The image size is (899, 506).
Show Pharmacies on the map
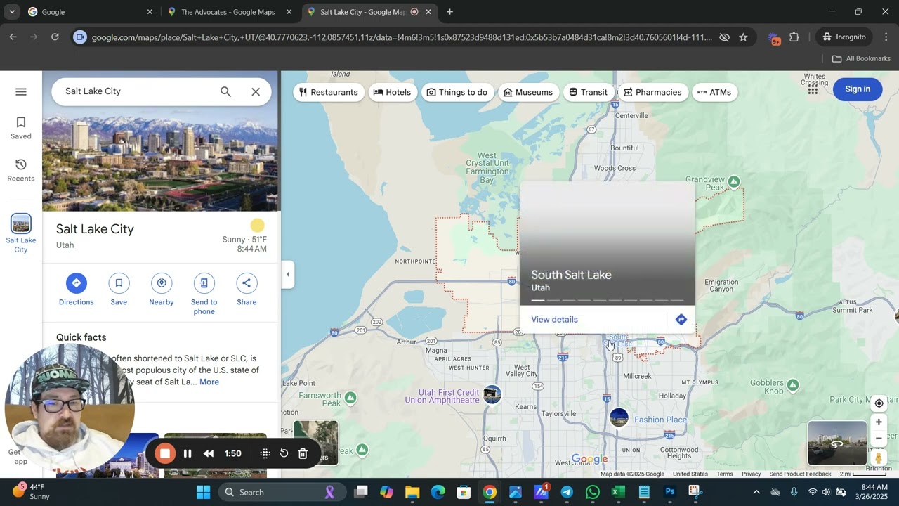click(x=652, y=92)
